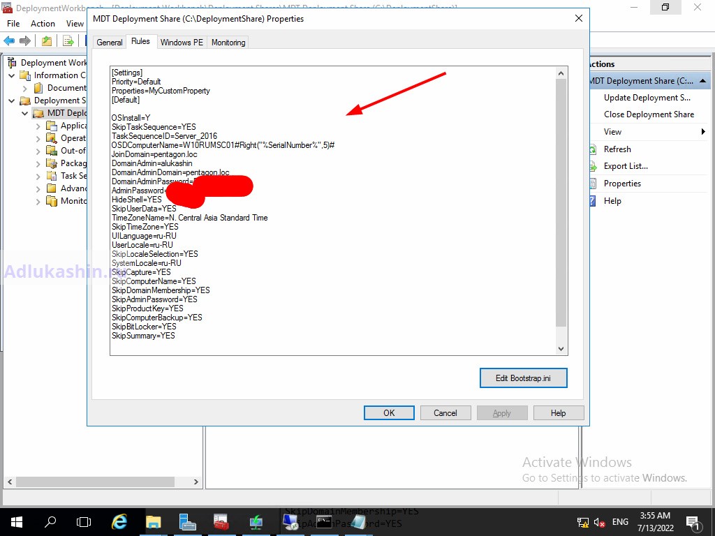
Task: Click the Back arrow in the toolbar
Action: click(x=10, y=41)
